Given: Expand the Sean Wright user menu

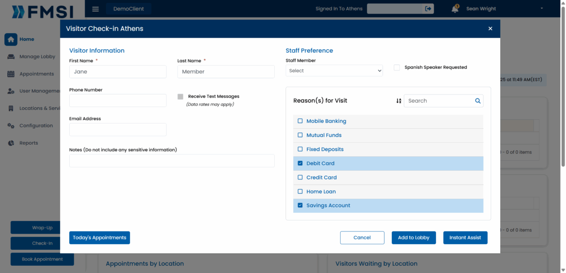Looking at the screenshot, I should click(x=541, y=9).
